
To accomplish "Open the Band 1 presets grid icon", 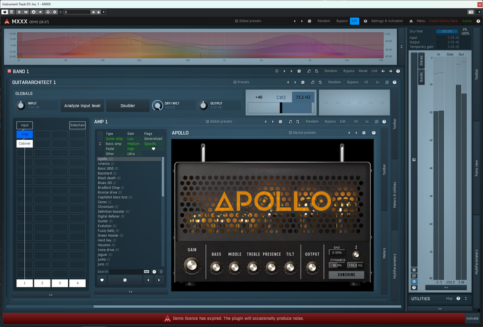I will [277, 71].
